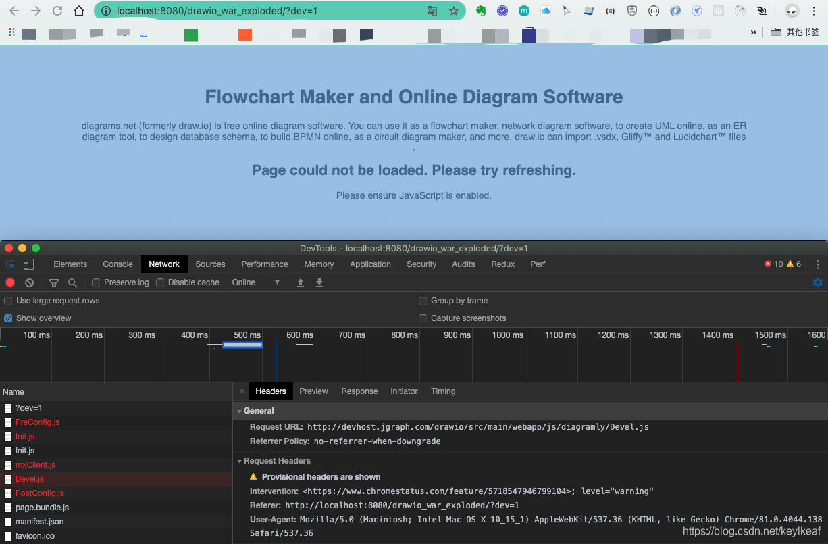This screenshot has height=544, width=828.
Task: Open the network filter icon
Action: pyautogui.click(x=54, y=282)
